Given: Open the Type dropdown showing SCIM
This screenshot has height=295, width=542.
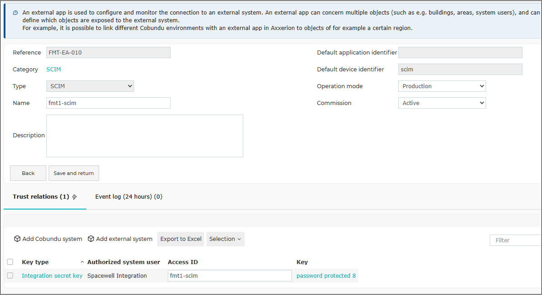Looking at the screenshot, I should coord(90,86).
